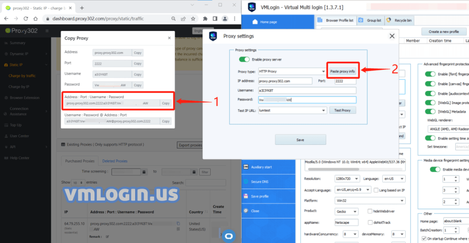Screen dimensions: 469x243
Task: Save the proxy settings
Action: tap(300, 139)
